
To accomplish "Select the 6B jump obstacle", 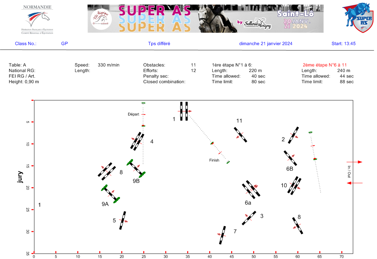I will (x=290, y=158).
